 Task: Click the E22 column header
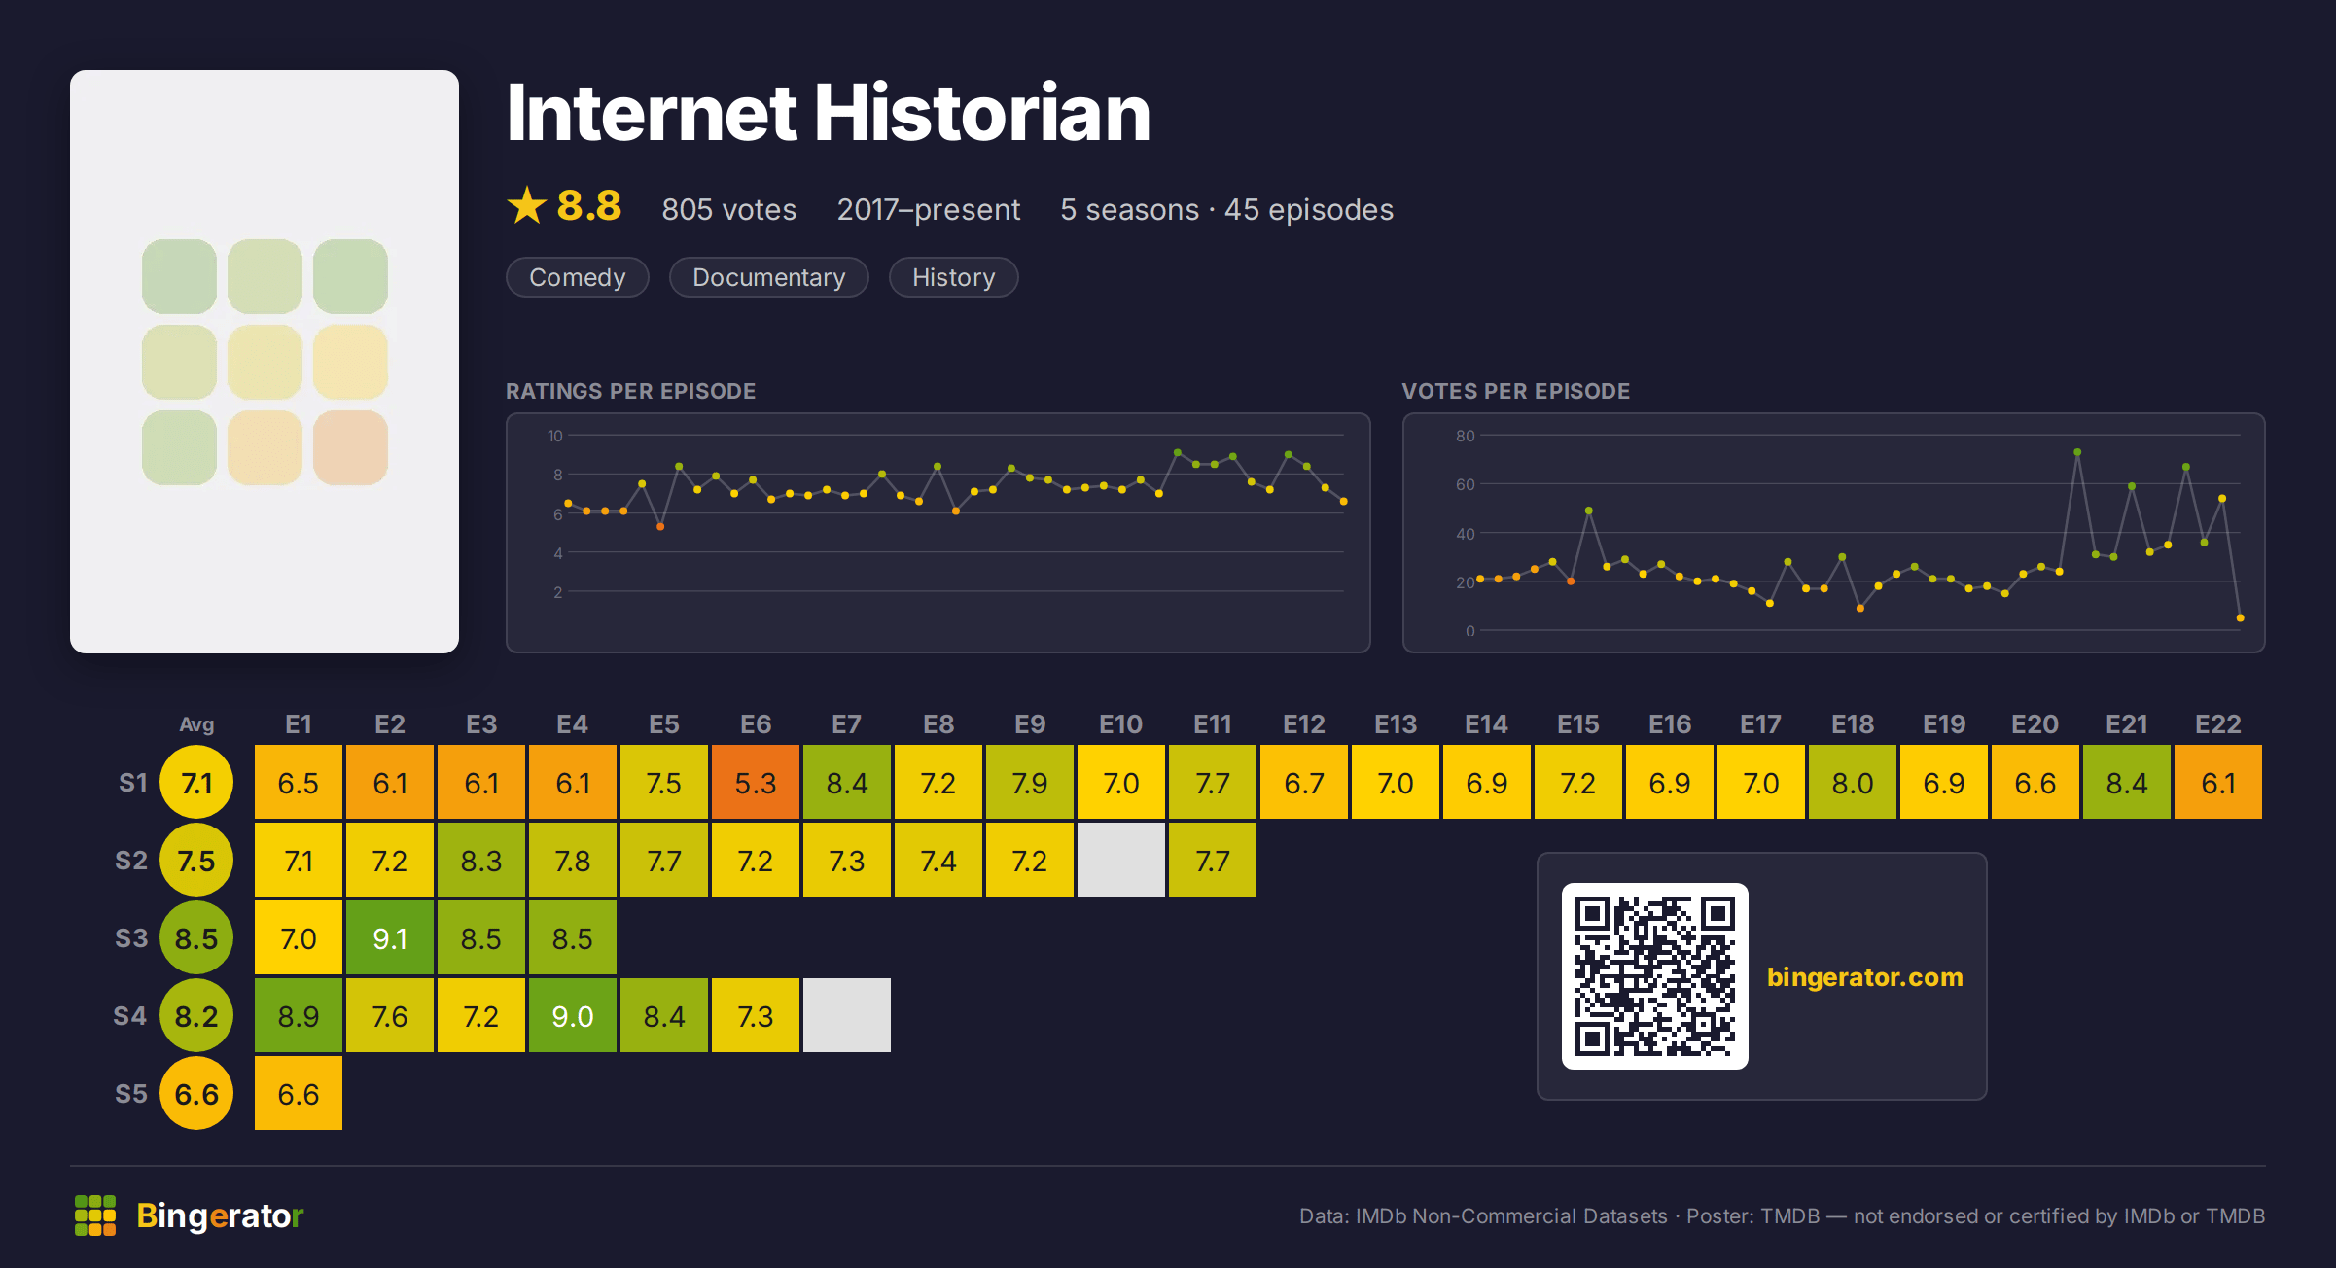point(2218,724)
